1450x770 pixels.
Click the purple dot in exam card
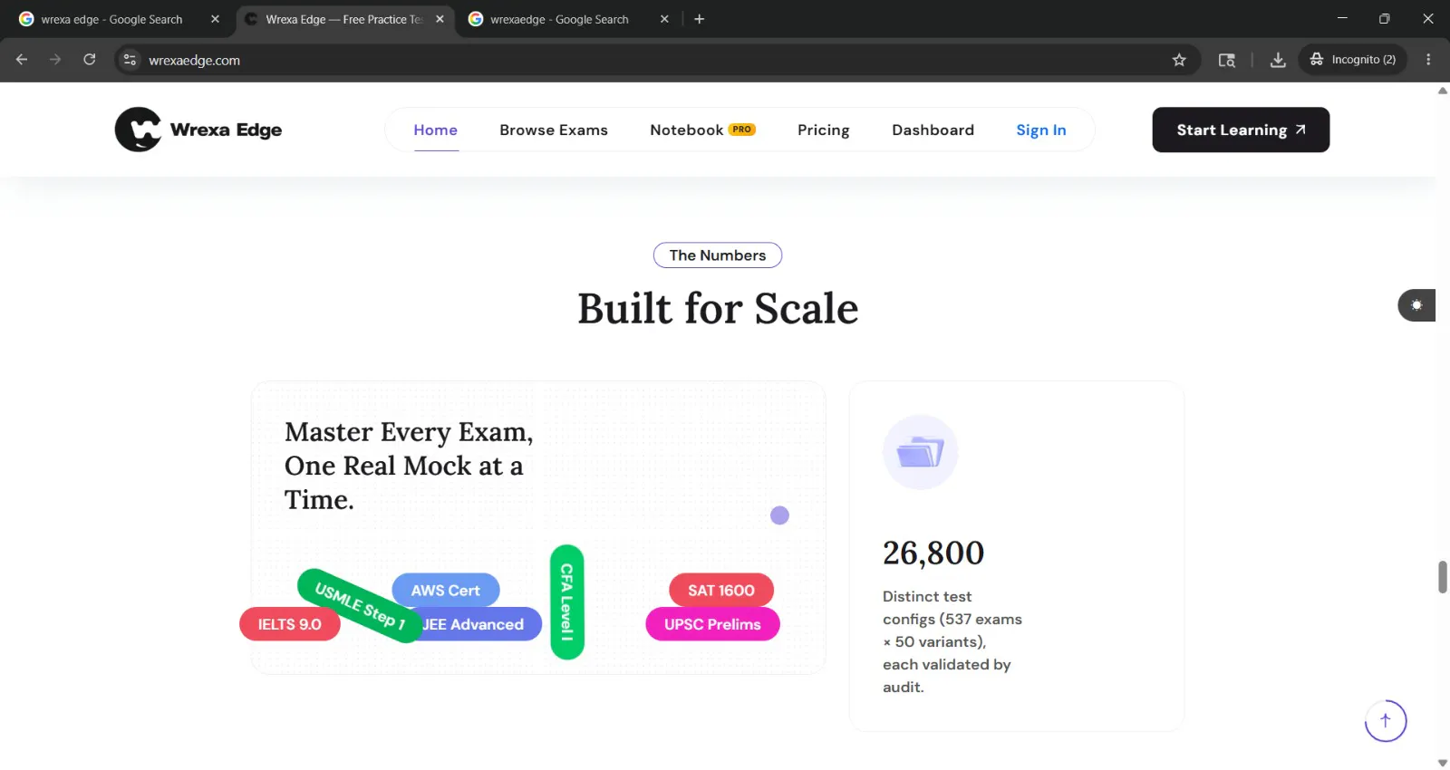coord(779,515)
